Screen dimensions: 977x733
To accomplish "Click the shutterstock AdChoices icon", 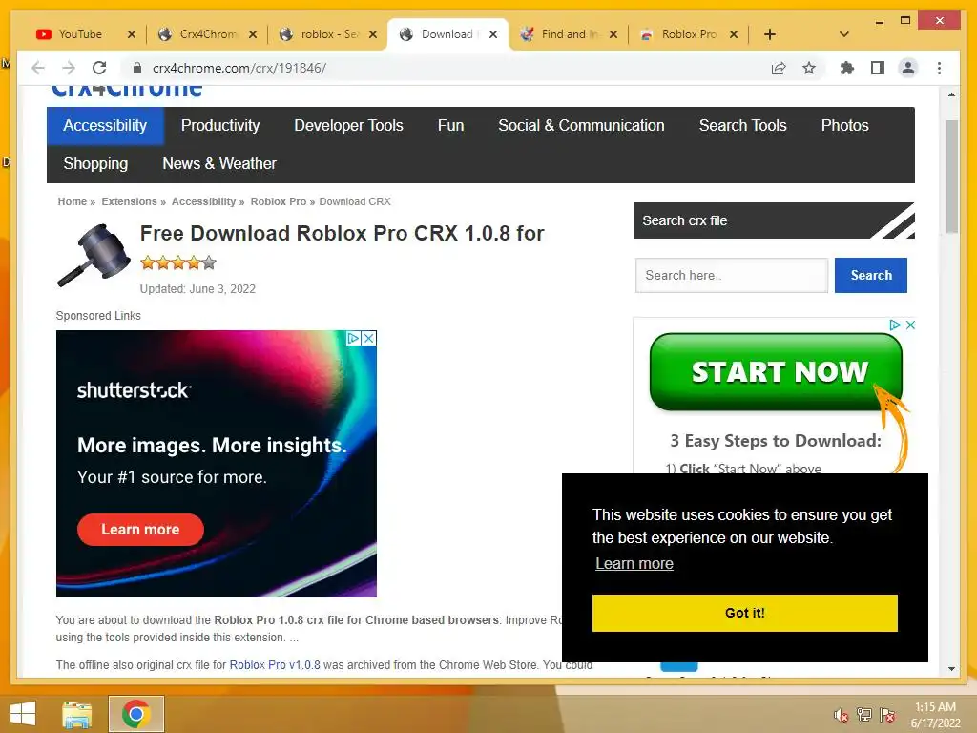I will [x=353, y=338].
